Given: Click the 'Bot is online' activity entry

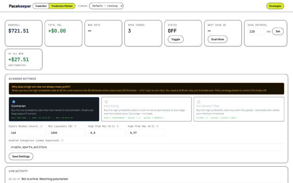Looking at the screenshot, I should tap(45, 179).
